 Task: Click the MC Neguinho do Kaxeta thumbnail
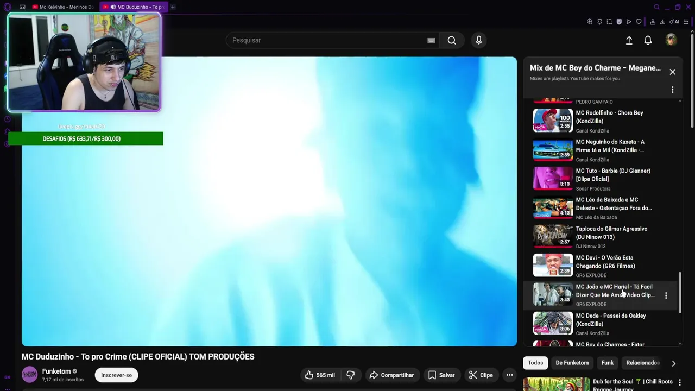pyautogui.click(x=553, y=149)
